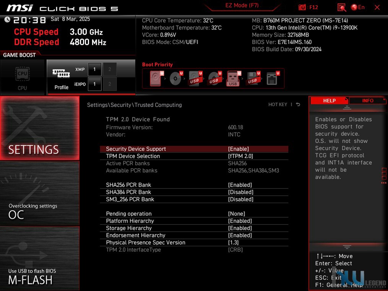Change TPM Device Selection [fTPM 2.0]
Screen dimensions: 388x291
coord(240,156)
